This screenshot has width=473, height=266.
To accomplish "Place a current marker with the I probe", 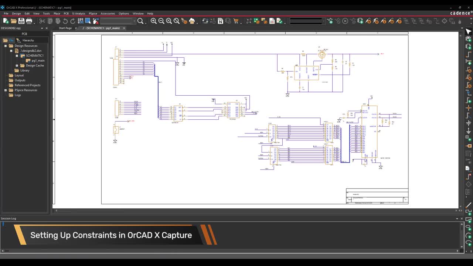I will coord(384,21).
